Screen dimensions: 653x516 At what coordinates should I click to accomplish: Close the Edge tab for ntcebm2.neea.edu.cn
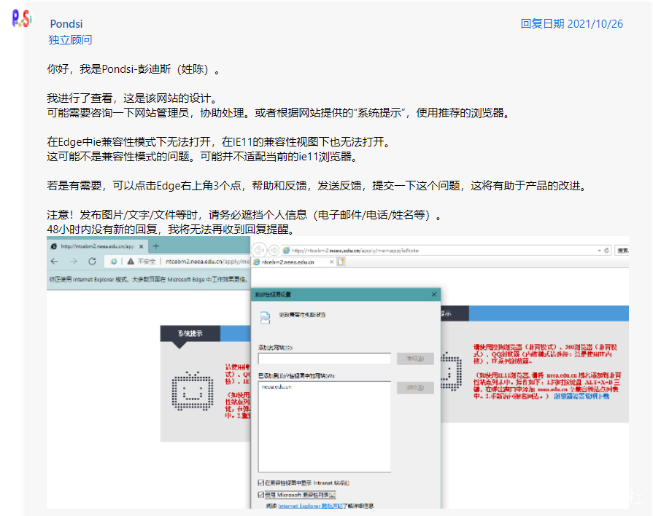click(141, 246)
